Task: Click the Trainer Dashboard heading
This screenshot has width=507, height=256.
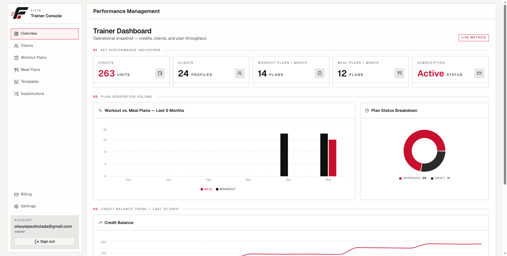Action: [x=122, y=31]
